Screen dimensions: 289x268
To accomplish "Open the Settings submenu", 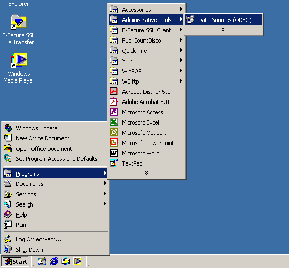I will click(55, 194).
